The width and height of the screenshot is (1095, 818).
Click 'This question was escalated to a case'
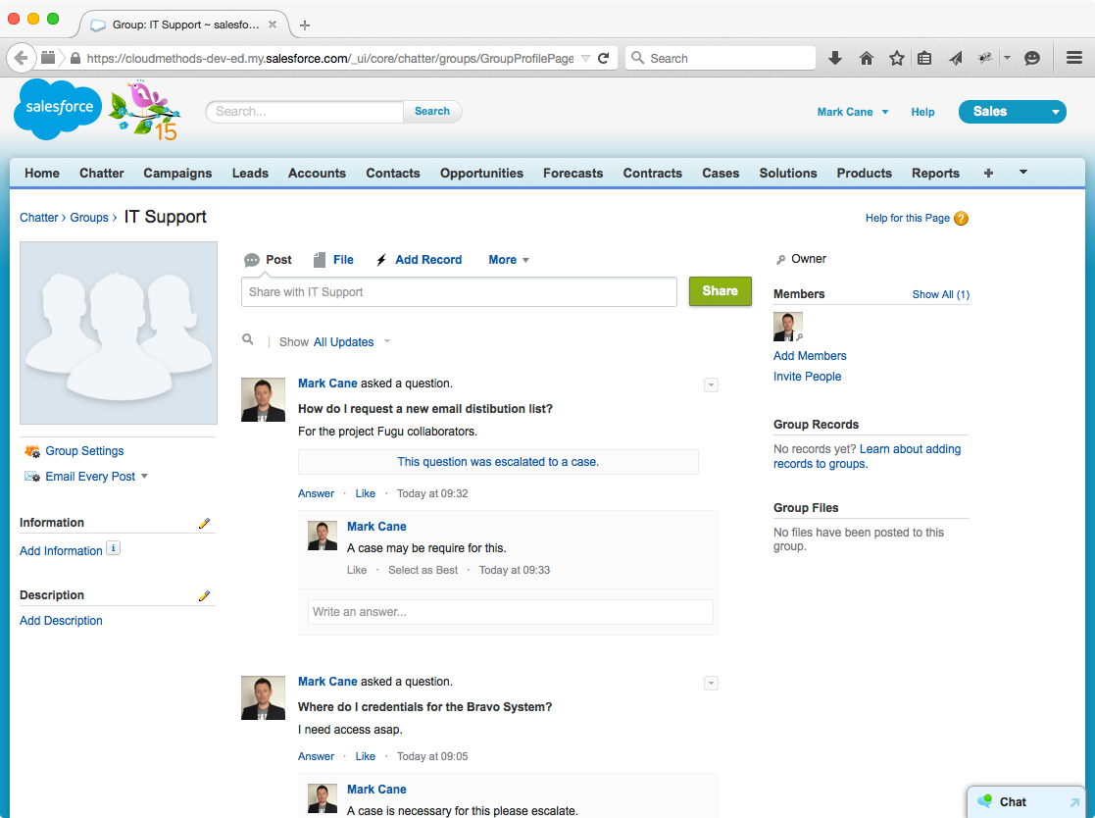498,462
